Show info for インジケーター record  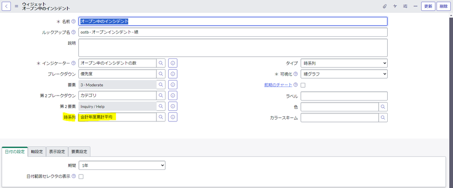pyautogui.click(x=173, y=63)
